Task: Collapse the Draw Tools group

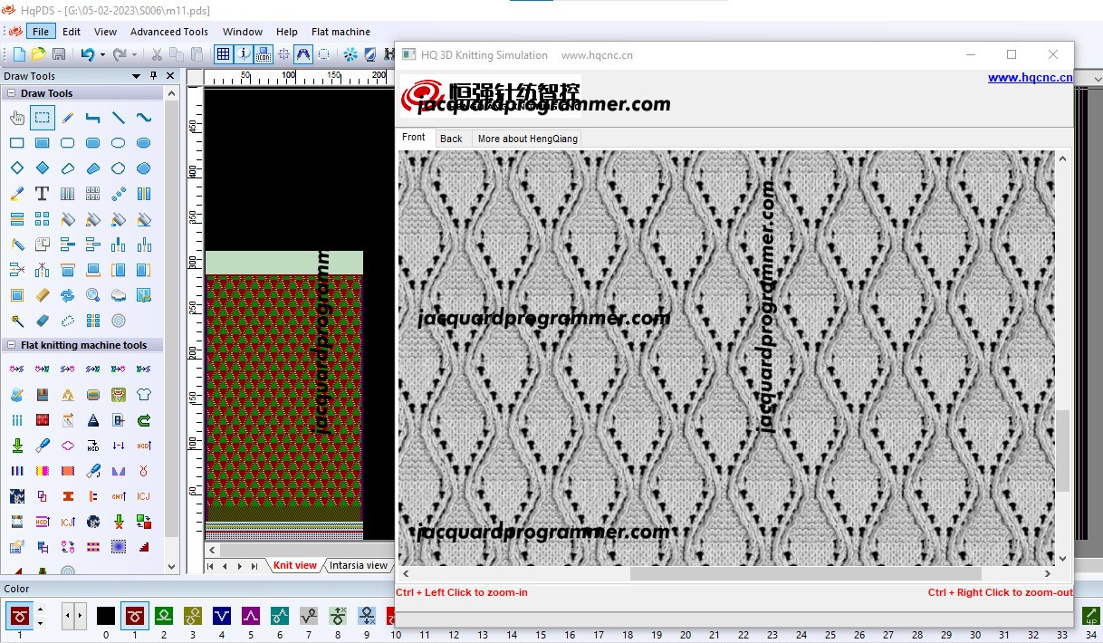Action: coord(12,93)
